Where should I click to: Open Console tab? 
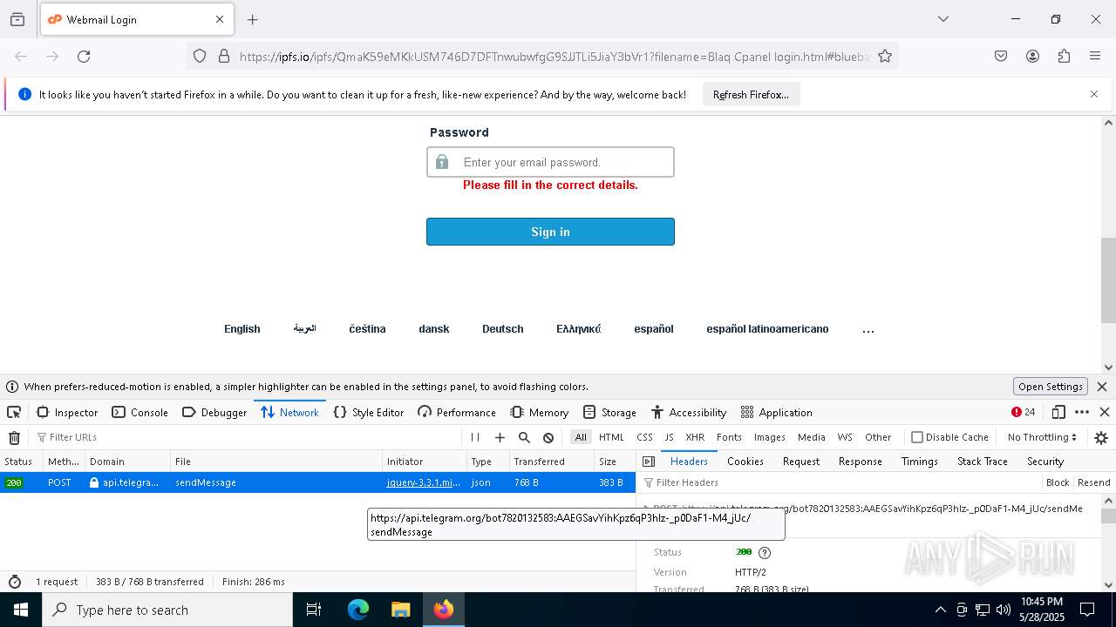click(x=139, y=413)
